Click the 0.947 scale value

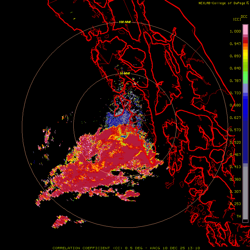(235, 44)
